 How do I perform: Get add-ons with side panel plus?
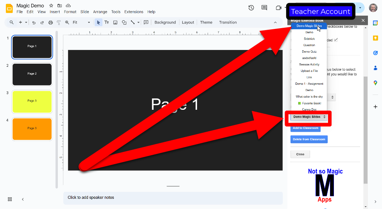point(375,107)
